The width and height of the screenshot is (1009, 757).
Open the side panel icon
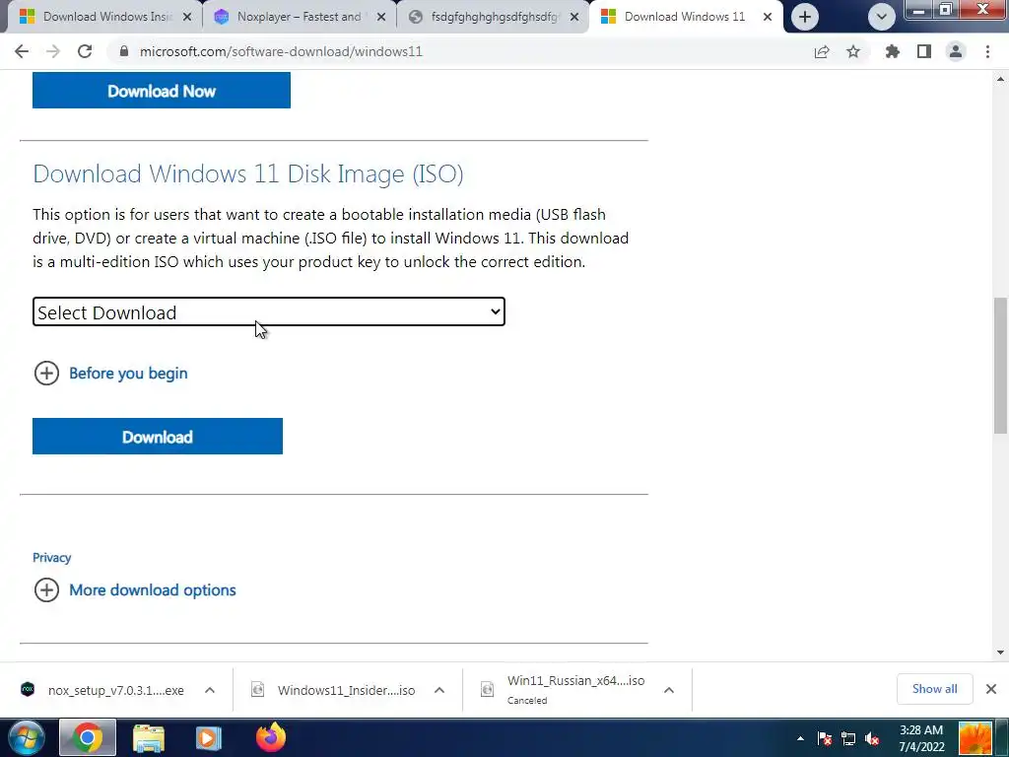tap(924, 51)
